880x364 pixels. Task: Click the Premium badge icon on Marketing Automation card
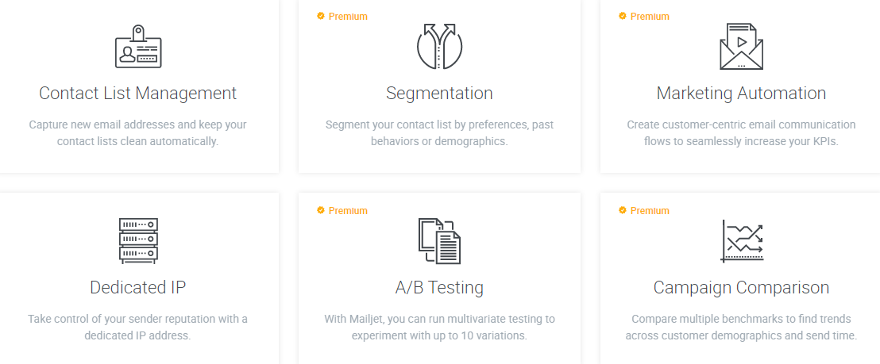point(622,16)
